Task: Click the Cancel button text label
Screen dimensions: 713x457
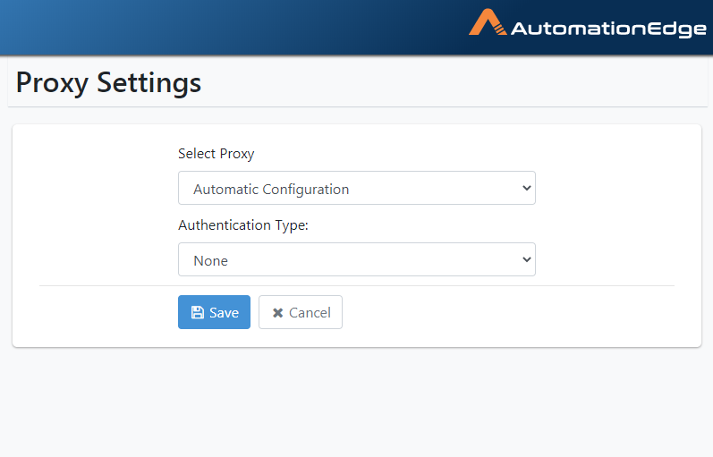Action: [x=310, y=313]
